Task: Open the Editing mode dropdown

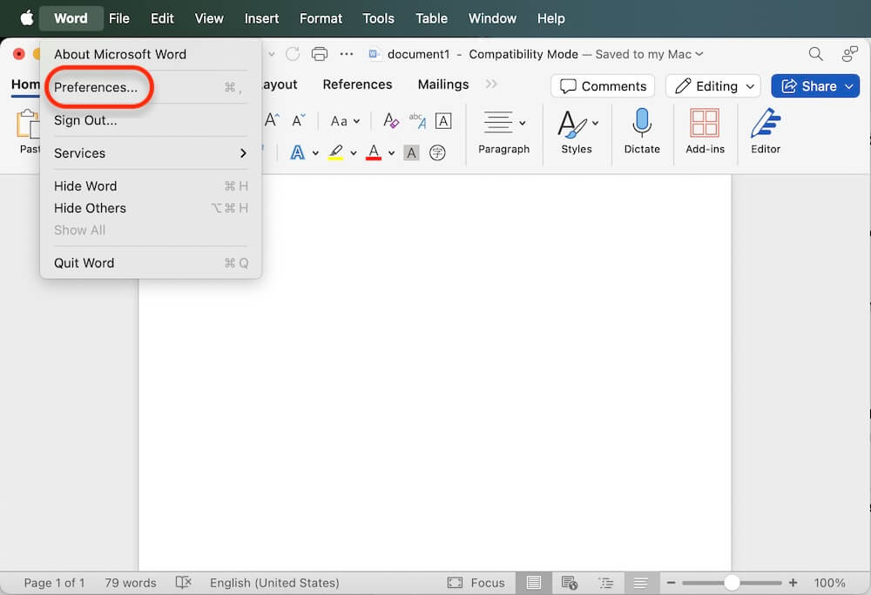Action: [x=712, y=85]
